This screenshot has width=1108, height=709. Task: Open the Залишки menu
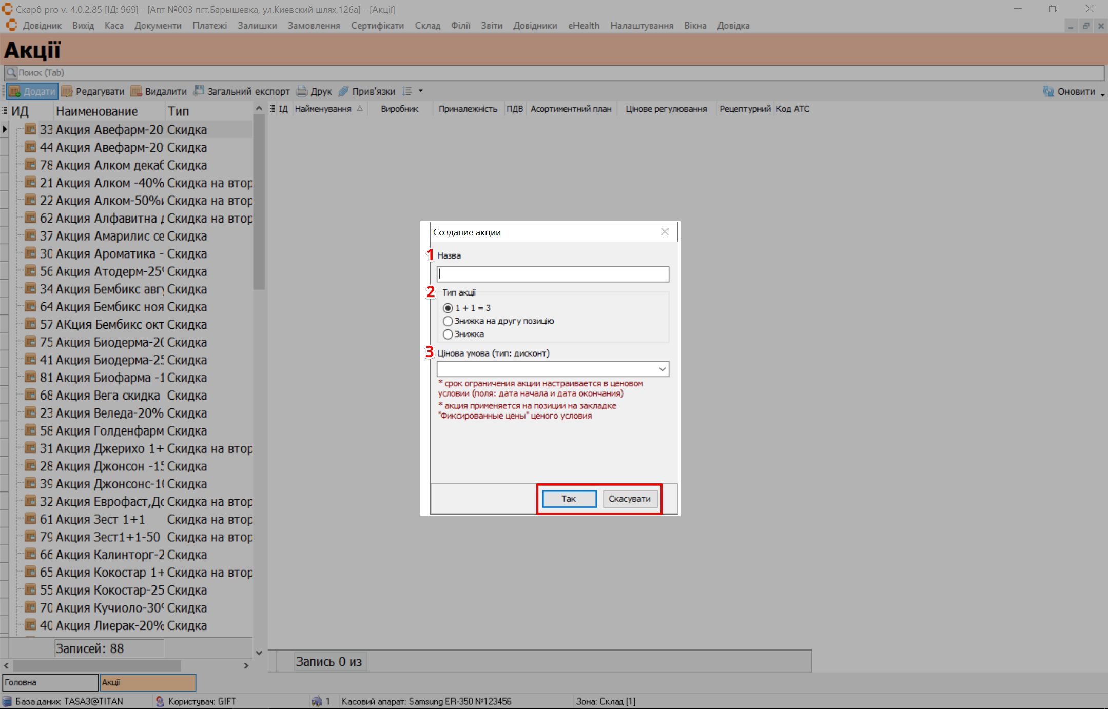[257, 26]
